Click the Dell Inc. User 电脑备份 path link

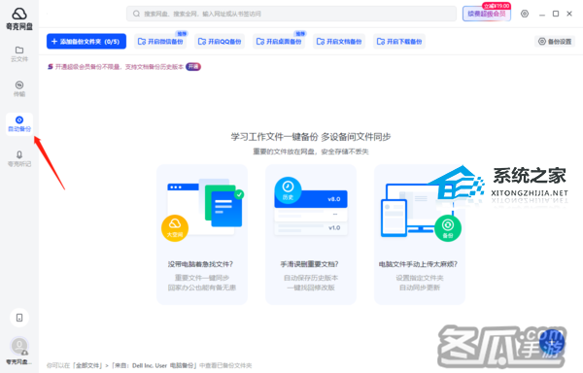point(154,365)
